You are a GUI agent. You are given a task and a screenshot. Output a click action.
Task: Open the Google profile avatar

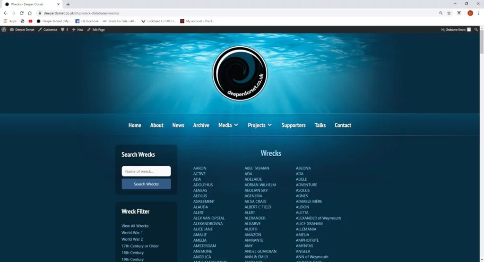[x=470, y=13]
